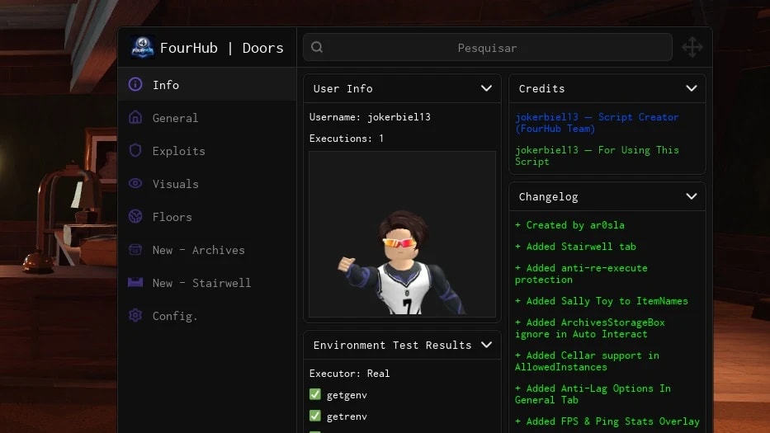Click the anti-re-execute protection entry
Image resolution: width=770 pixels, height=433 pixels.
(x=581, y=274)
